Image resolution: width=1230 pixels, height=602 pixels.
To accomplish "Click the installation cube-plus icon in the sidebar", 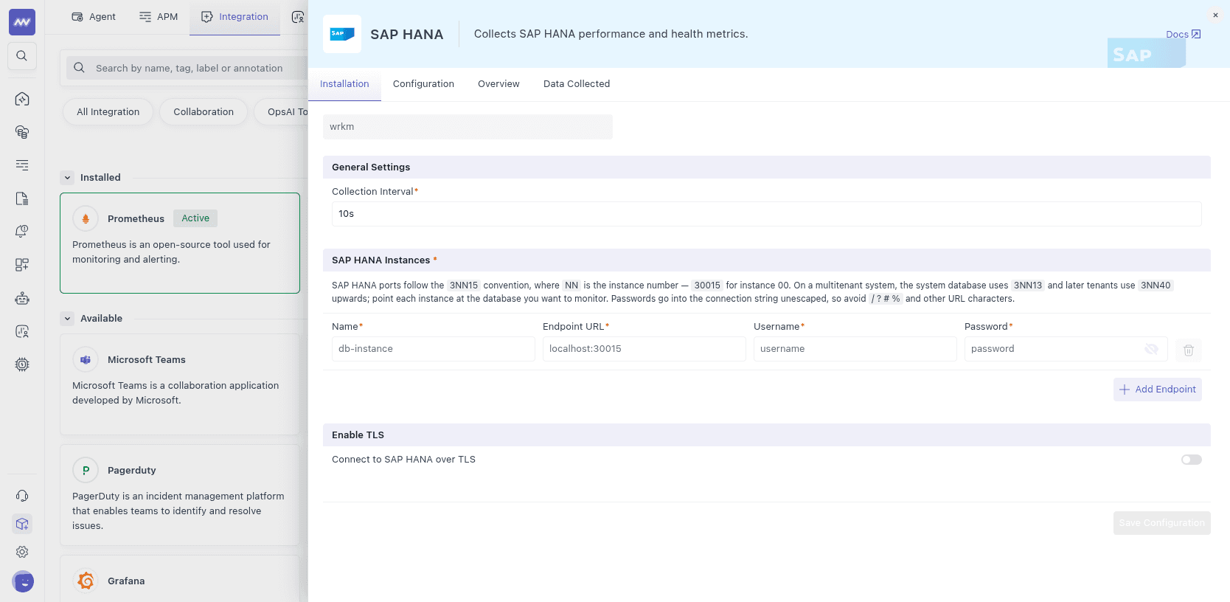I will click(22, 524).
